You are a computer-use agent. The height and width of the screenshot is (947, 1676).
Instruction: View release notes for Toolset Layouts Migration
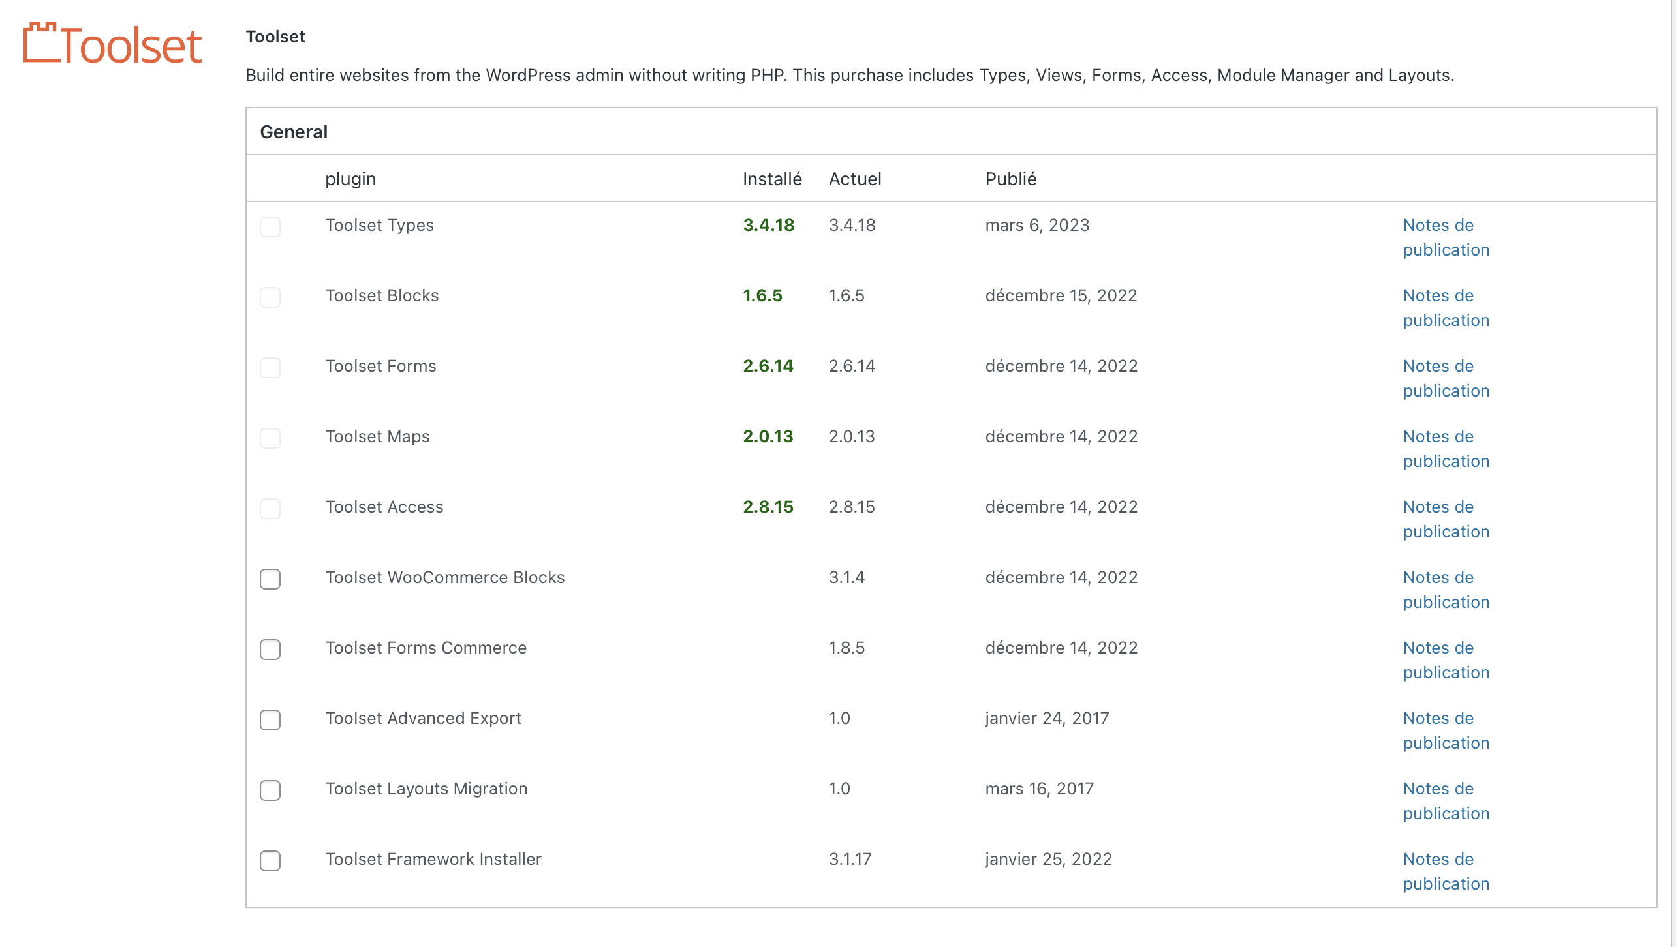(x=1446, y=801)
